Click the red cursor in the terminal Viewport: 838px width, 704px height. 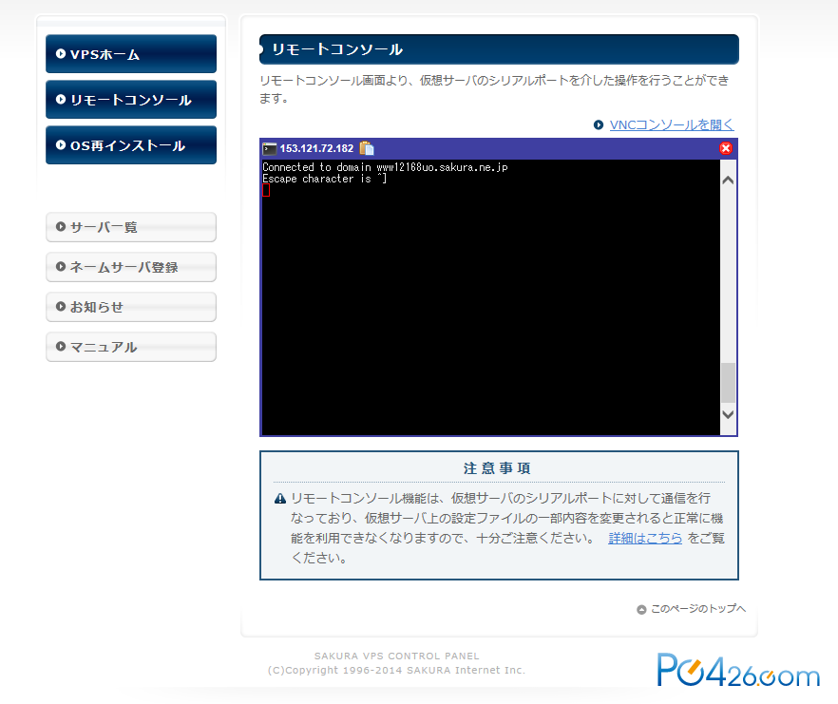point(266,190)
